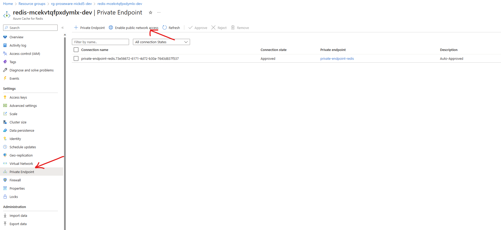Screen dimensions: 501x230
Task: Click the Firewall shield icon
Action: tap(5, 180)
